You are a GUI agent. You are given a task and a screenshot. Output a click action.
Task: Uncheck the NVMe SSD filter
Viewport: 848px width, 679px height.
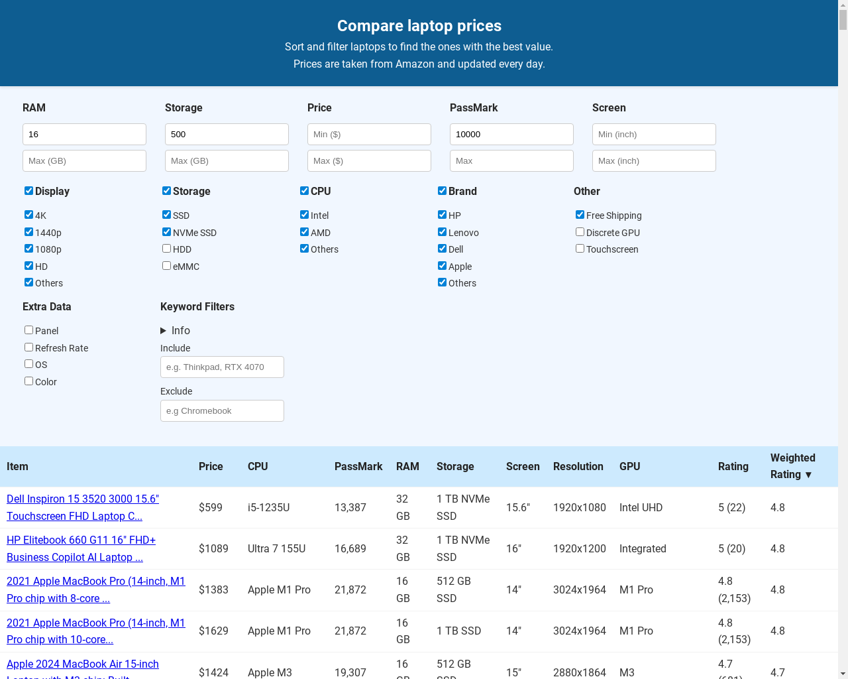click(166, 232)
